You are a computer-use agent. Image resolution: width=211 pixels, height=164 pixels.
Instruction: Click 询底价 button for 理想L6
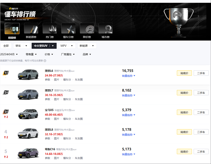point(184,73)
